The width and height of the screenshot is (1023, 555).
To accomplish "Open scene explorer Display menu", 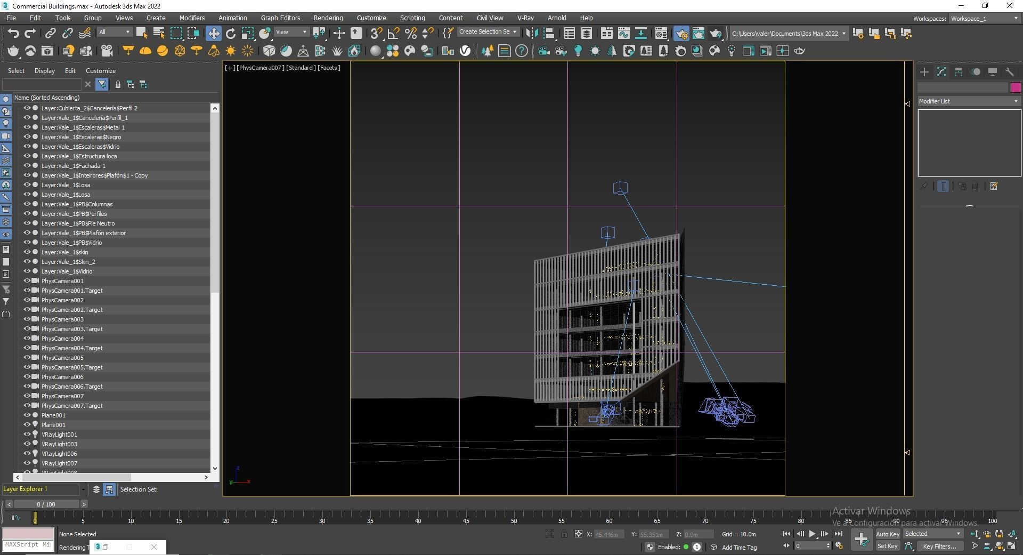I will click(x=45, y=71).
